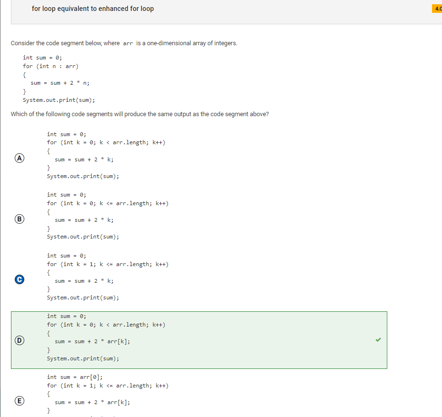Viewport: 442px width, 417px height.
Task: Click the filled blue option C circle
Action: (x=20, y=279)
